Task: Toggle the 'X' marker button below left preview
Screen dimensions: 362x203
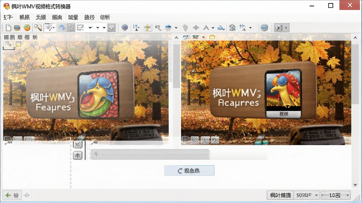Action: [x=77, y=144]
